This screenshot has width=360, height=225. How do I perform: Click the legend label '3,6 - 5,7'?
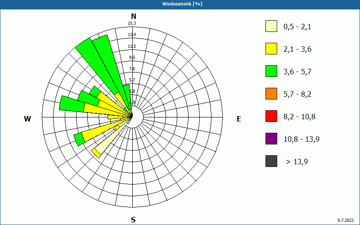click(x=297, y=72)
